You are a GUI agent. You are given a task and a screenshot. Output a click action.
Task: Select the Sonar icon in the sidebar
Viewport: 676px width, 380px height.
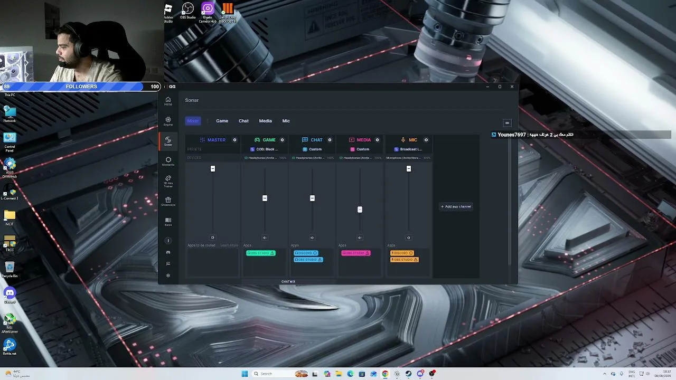(168, 141)
